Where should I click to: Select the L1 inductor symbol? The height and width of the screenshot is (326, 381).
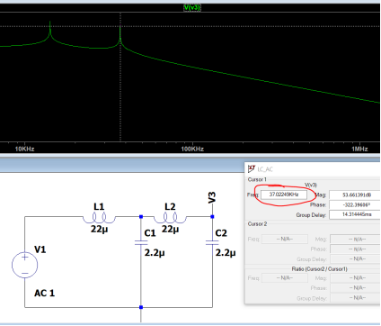coord(99,218)
